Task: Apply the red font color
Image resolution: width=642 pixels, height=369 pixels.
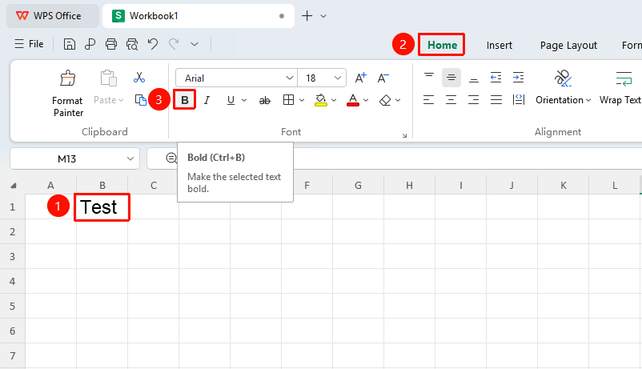Action: click(353, 100)
